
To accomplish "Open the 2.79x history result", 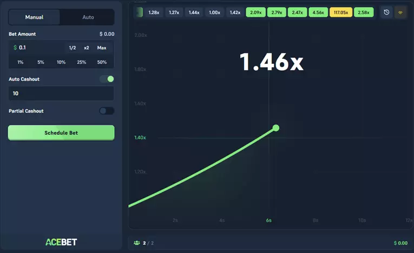I will tap(277, 12).
